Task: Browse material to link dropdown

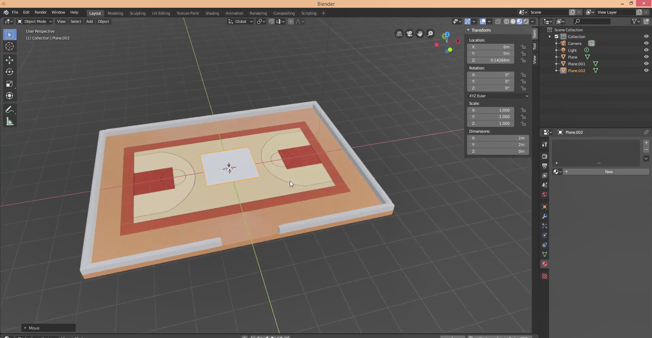Action: click(x=557, y=172)
